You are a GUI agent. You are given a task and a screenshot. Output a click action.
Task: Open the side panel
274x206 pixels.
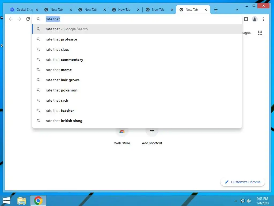[246, 19]
